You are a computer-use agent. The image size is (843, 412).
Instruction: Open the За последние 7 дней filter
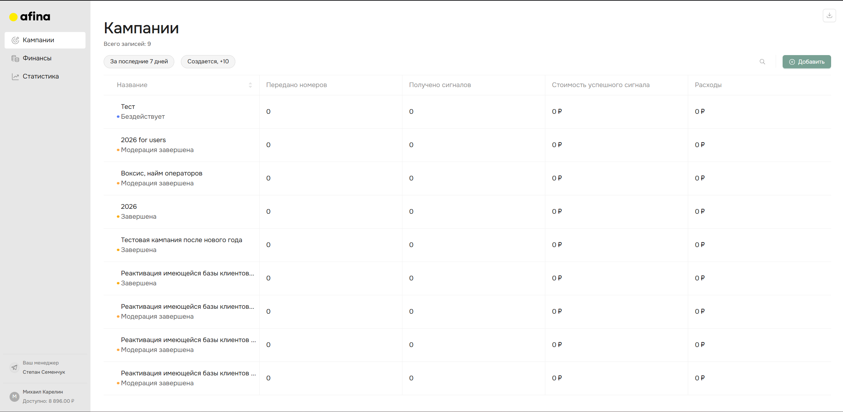(x=139, y=62)
